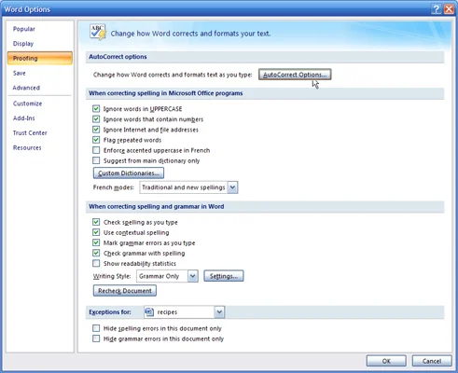Click the Recheck Document button

[x=125, y=291]
